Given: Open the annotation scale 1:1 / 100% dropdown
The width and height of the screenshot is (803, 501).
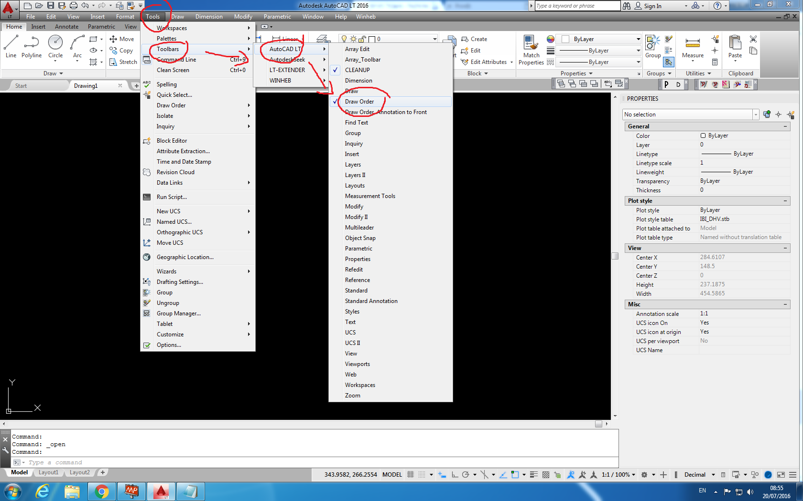Looking at the screenshot, I should point(619,475).
